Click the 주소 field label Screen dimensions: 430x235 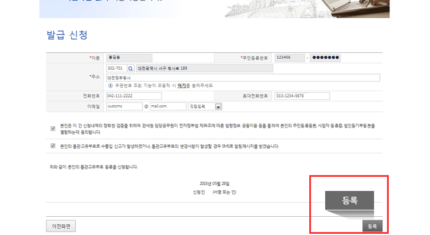(95, 76)
